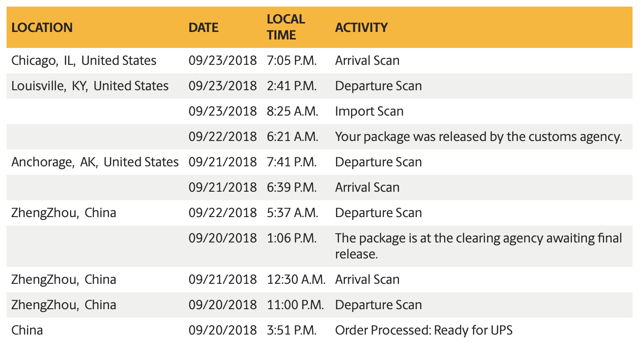Click the clearing agency awaiting final release message
641x359 pixels.
pos(478,246)
